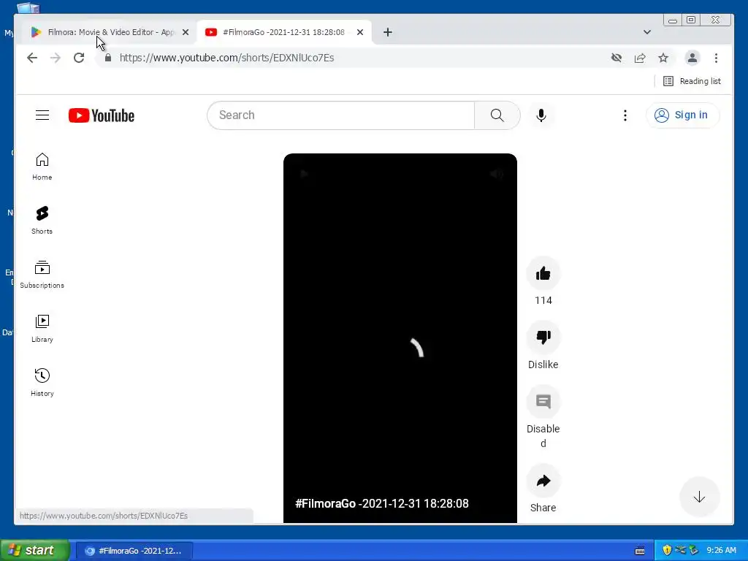The width and height of the screenshot is (748, 561).
Task: Click the 114 likes count
Action: [x=543, y=300]
